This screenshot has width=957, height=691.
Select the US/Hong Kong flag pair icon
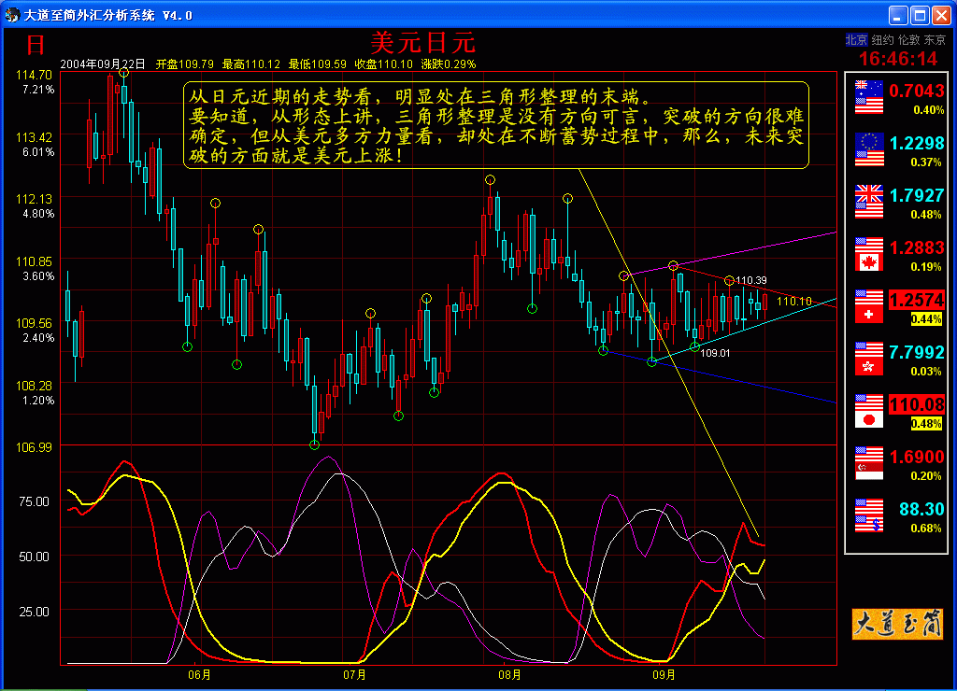(869, 360)
